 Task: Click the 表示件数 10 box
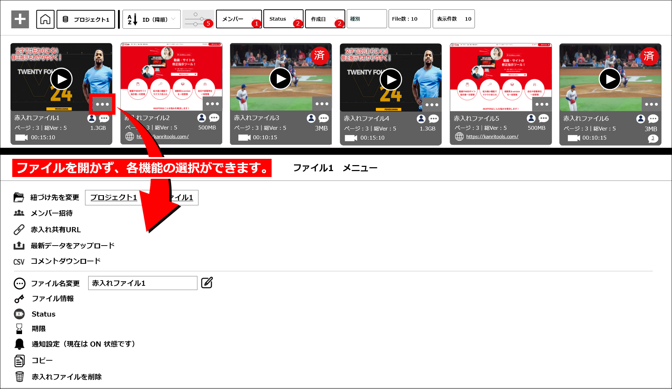click(454, 19)
